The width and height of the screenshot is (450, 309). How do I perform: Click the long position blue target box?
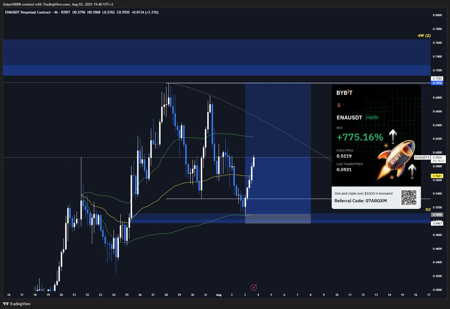coord(278,149)
